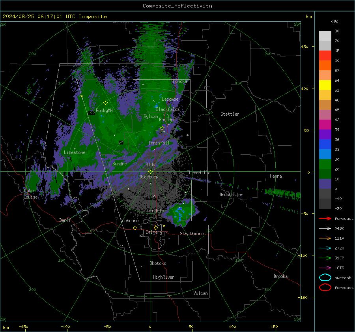Screen dimensions: 355x332
Task: Click the Olds city label
Action: click(x=150, y=165)
